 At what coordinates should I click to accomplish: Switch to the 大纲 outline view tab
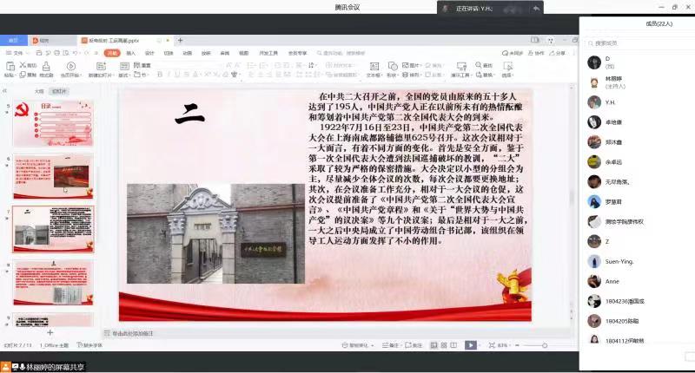[x=38, y=90]
